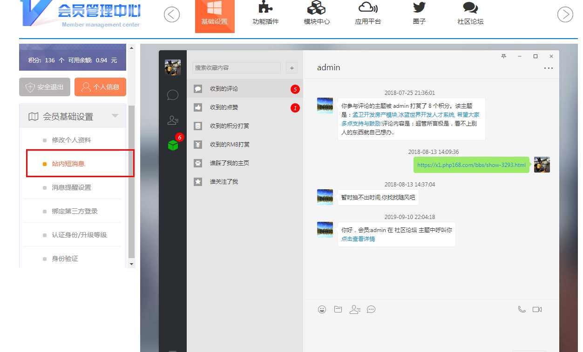Click the left sidebar vertical scrollbar
Image resolution: width=583 pixels, height=352 pixels.
pos(131,181)
